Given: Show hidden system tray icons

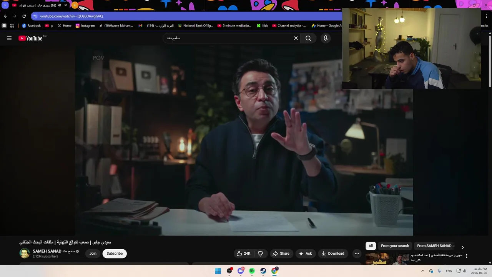Looking at the screenshot, I should pyautogui.click(x=423, y=271).
